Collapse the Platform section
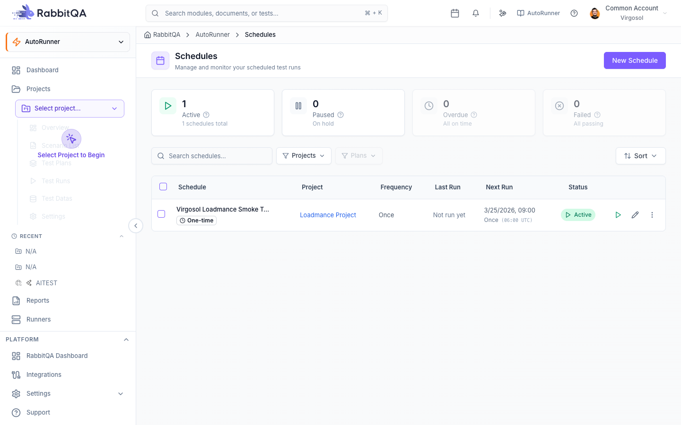Screen dimensions: 681x425 [x=126, y=340]
